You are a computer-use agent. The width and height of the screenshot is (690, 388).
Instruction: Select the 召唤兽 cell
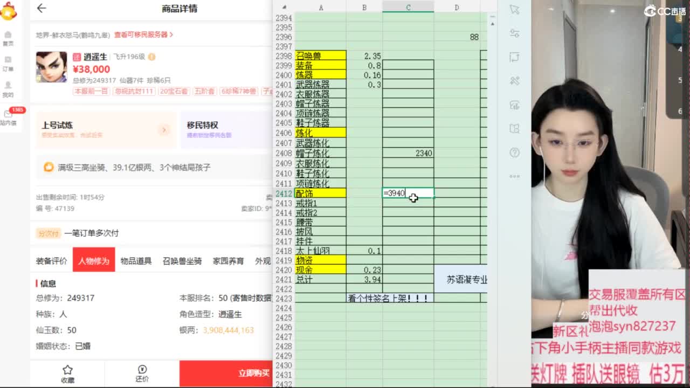(321, 56)
